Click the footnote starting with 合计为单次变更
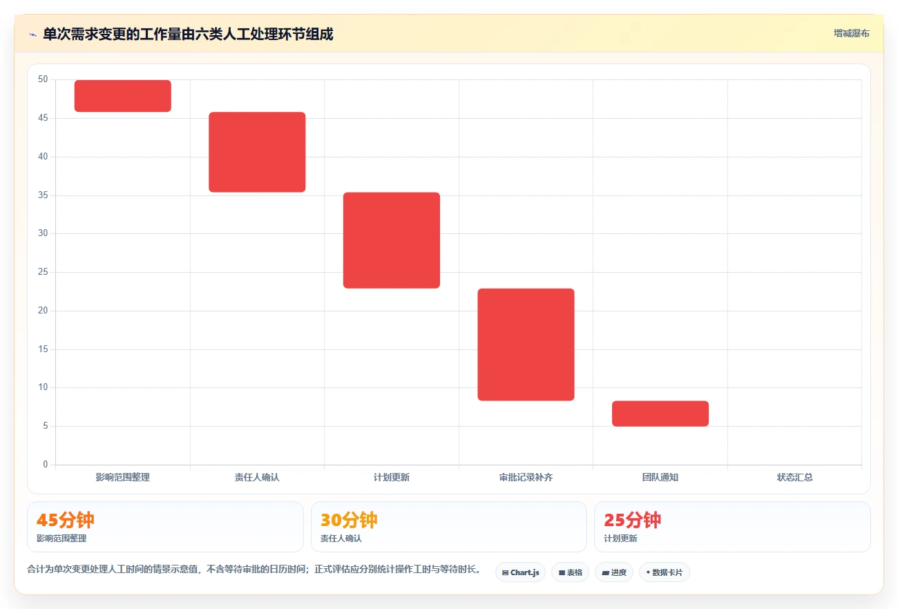Viewport: 898px width, 609px height. pos(254,570)
